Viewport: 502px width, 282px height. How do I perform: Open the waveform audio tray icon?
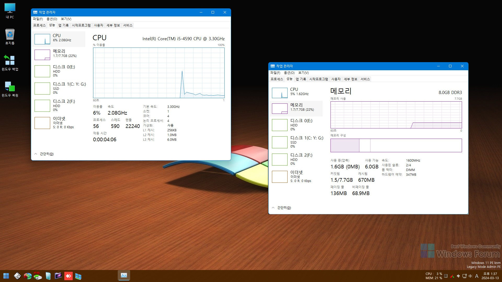tap(458, 276)
